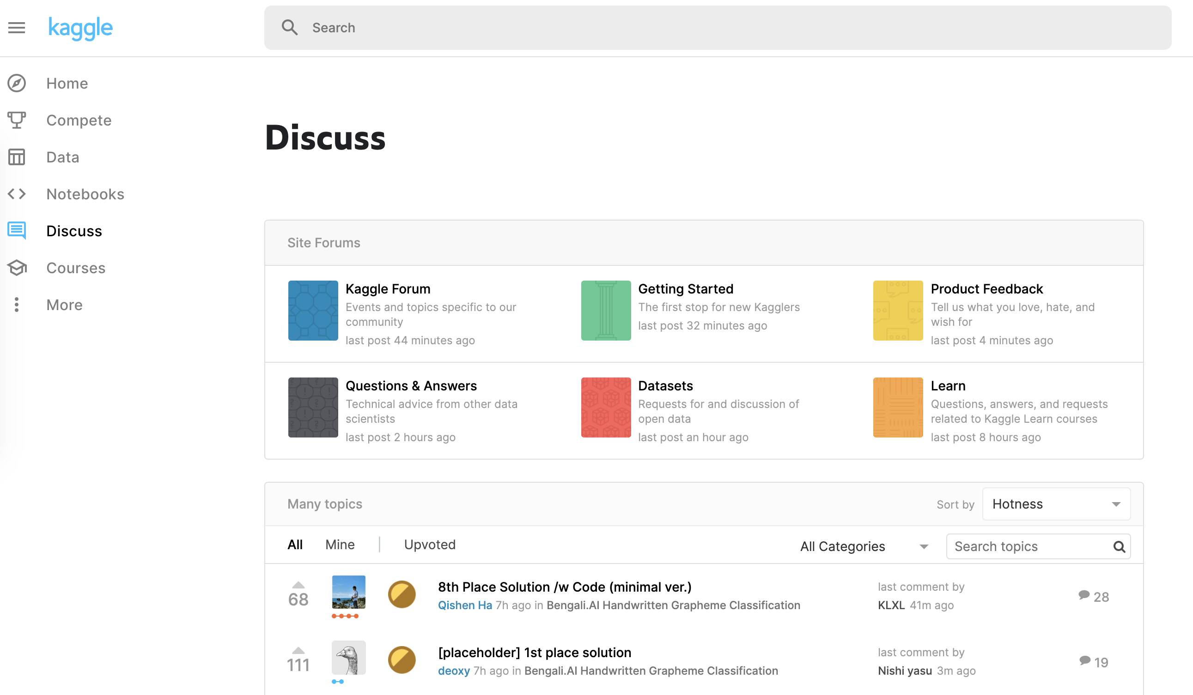Click the main Search field

(x=717, y=28)
